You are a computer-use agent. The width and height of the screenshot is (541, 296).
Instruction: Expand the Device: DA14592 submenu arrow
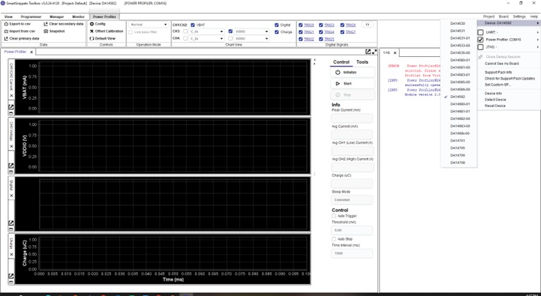(x=538, y=23)
